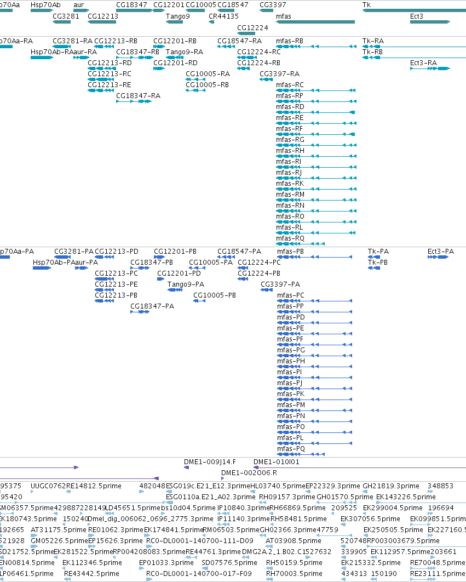Select the CG12224 gene label
Screen dimensions: 466x582
(x=252, y=28)
